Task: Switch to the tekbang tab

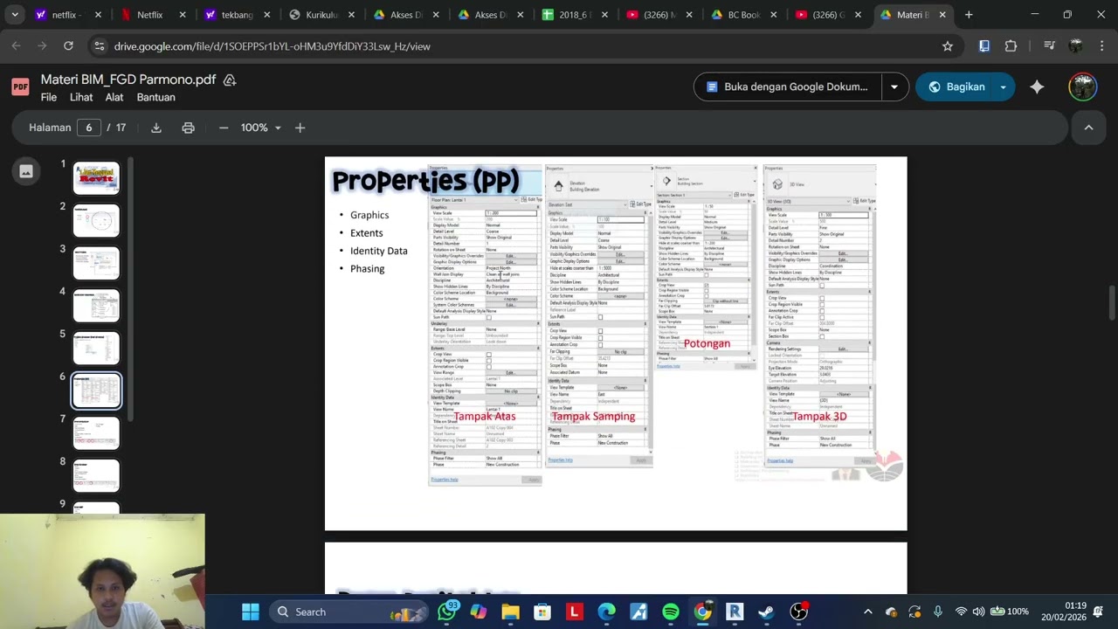Action: point(238,15)
